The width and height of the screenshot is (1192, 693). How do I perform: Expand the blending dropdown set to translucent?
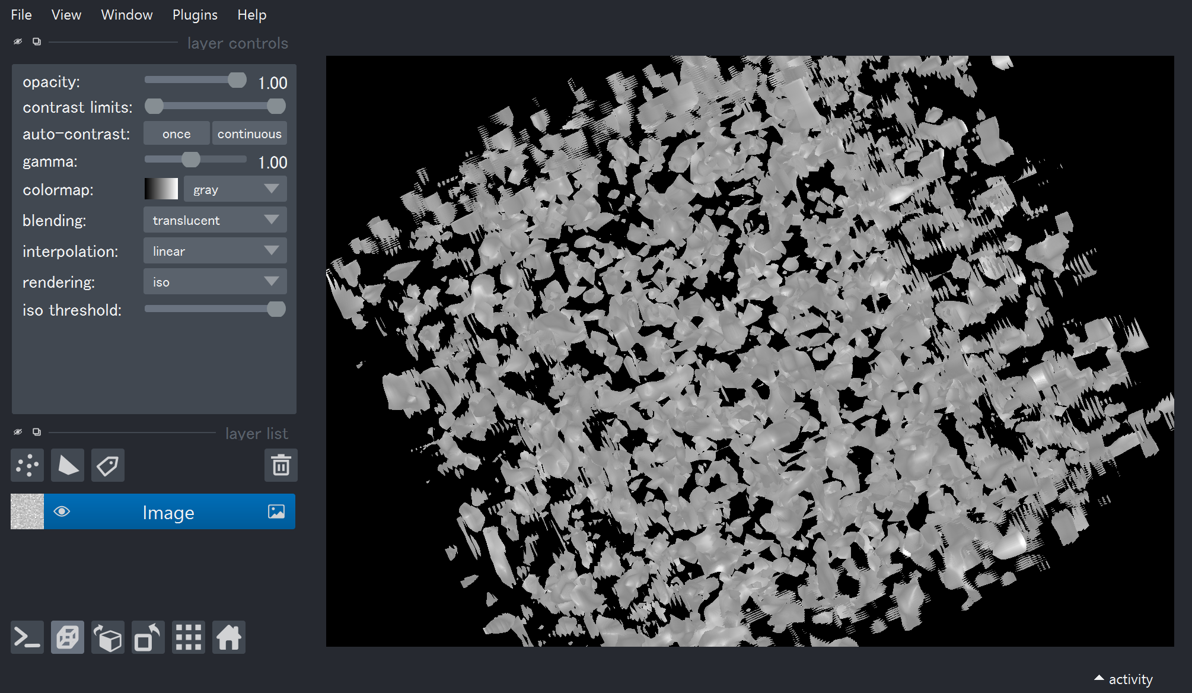[x=215, y=220]
